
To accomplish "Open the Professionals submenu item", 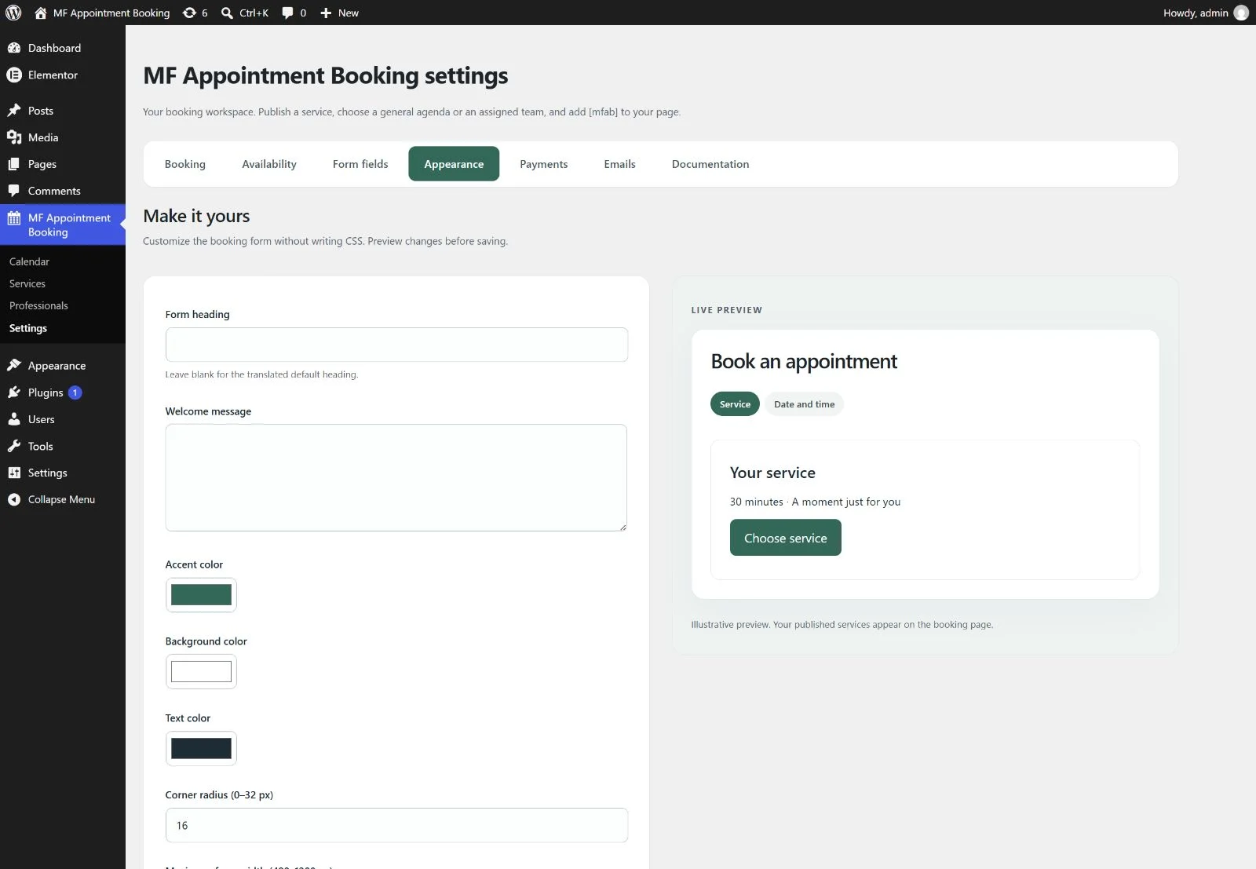I will (38, 305).
